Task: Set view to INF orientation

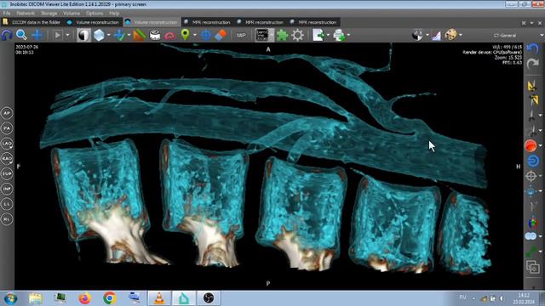Action: pos(7,189)
